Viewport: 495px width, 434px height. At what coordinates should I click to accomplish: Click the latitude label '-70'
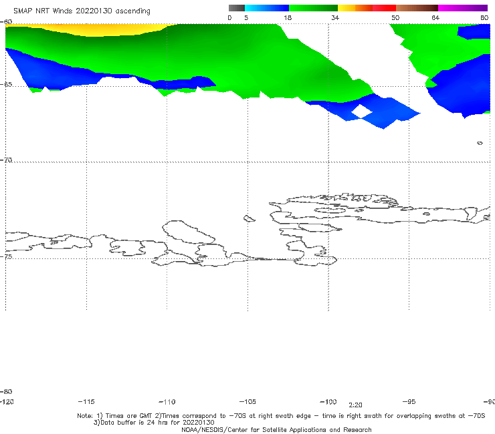6,160
